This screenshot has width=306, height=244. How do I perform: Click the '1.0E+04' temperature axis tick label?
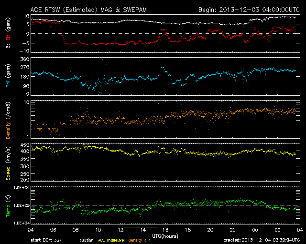coord(22,223)
